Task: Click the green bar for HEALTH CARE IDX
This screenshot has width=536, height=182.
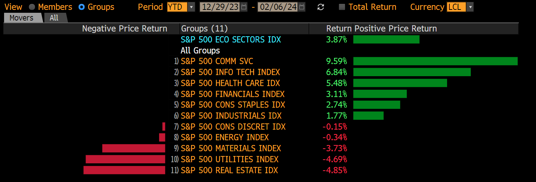Action: click(400, 83)
